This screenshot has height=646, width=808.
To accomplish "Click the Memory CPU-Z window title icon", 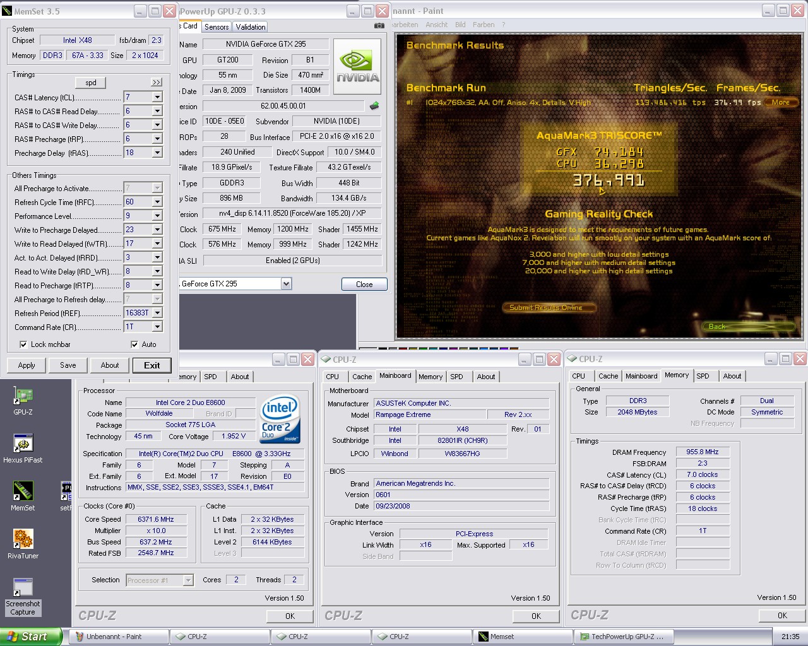I will [572, 359].
